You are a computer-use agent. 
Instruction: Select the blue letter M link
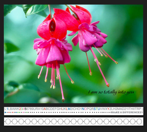click(x=69, y=109)
